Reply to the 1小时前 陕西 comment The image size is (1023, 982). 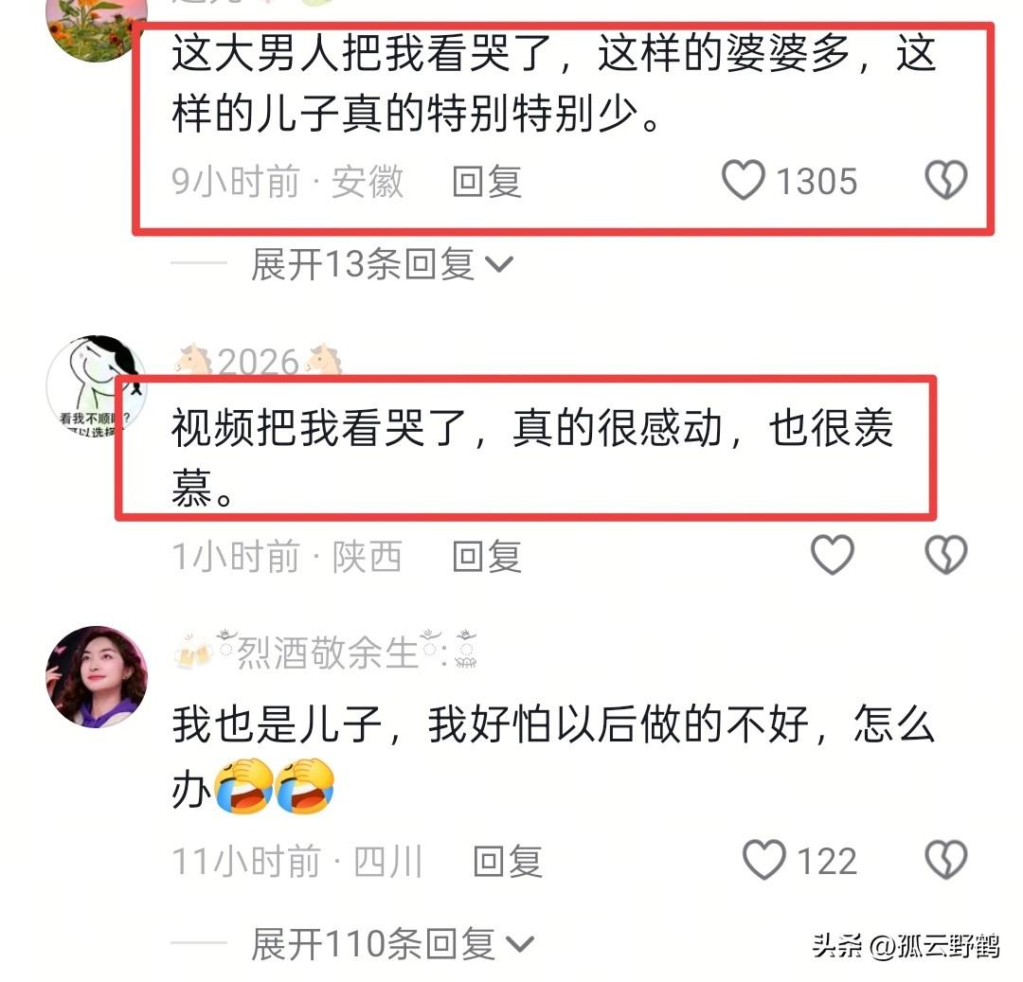click(x=487, y=556)
